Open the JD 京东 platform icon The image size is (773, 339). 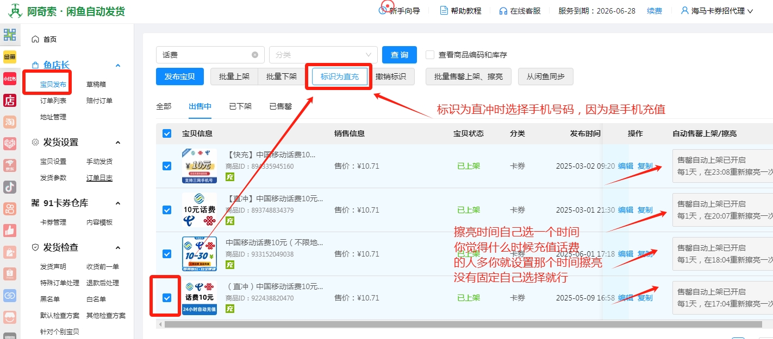point(10,165)
